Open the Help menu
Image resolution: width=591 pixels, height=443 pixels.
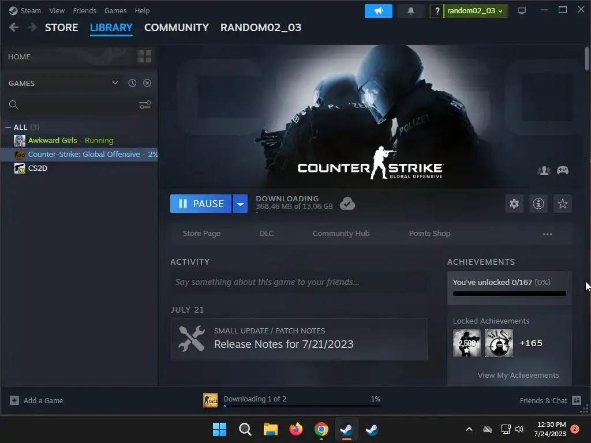(142, 10)
